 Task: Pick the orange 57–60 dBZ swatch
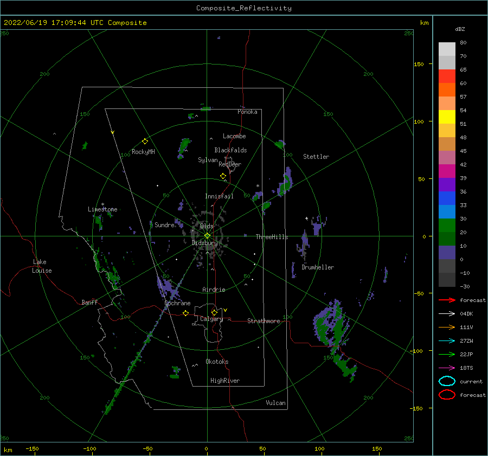(447, 90)
